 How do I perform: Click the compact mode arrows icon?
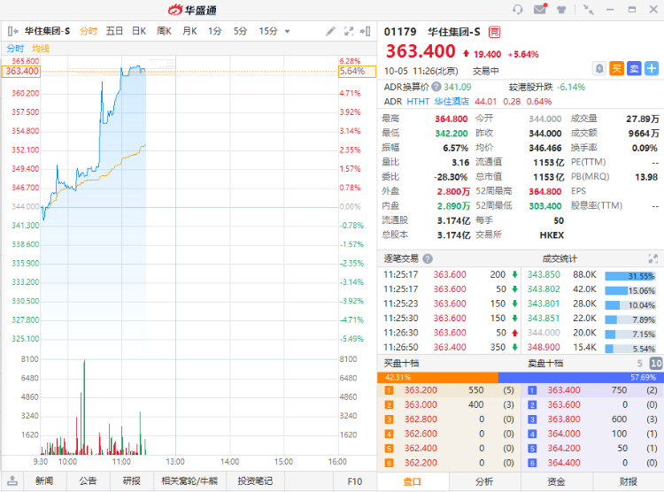pyautogui.click(x=588, y=10)
